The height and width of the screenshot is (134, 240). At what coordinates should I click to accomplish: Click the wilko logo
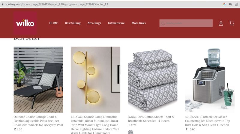click(x=25, y=23)
